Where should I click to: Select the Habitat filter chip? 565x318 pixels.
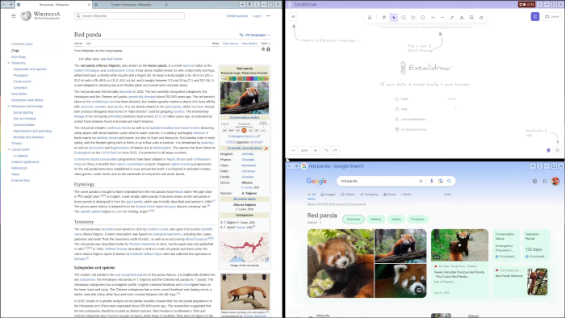pyautogui.click(x=375, y=219)
